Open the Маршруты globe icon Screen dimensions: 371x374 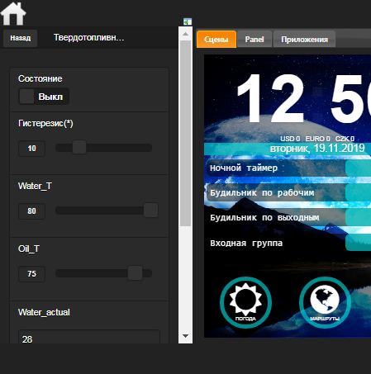[325, 302]
